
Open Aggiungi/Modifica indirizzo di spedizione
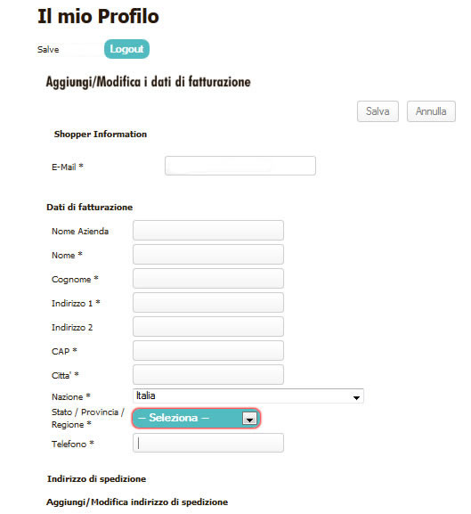137,502
